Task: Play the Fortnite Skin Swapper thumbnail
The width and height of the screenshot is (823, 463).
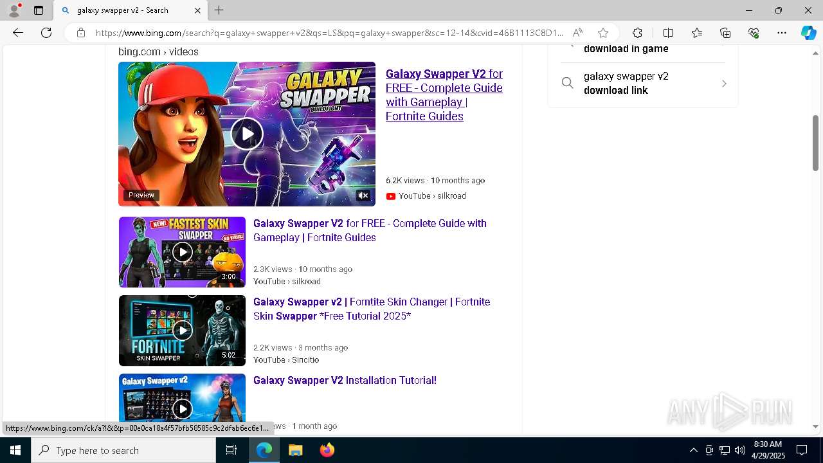Action: point(182,331)
